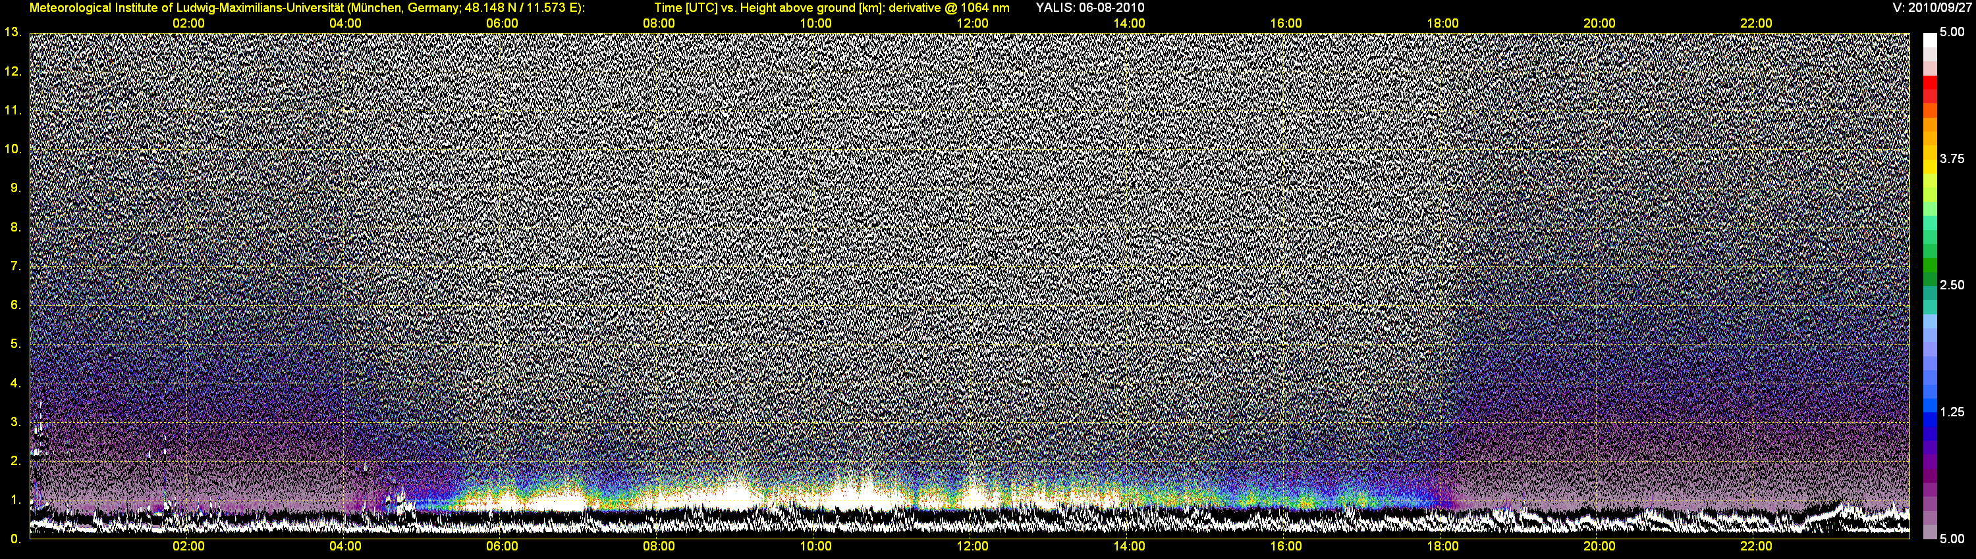The image size is (1976, 559).
Task: Click 18:00 on the lower time axis
Action: click(x=1443, y=546)
